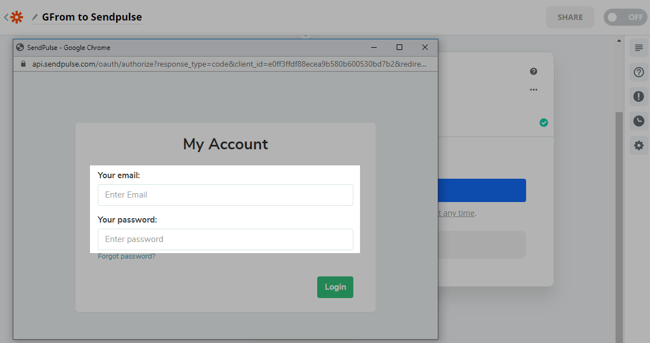Maximize the SendPulse popup window

pyautogui.click(x=399, y=48)
